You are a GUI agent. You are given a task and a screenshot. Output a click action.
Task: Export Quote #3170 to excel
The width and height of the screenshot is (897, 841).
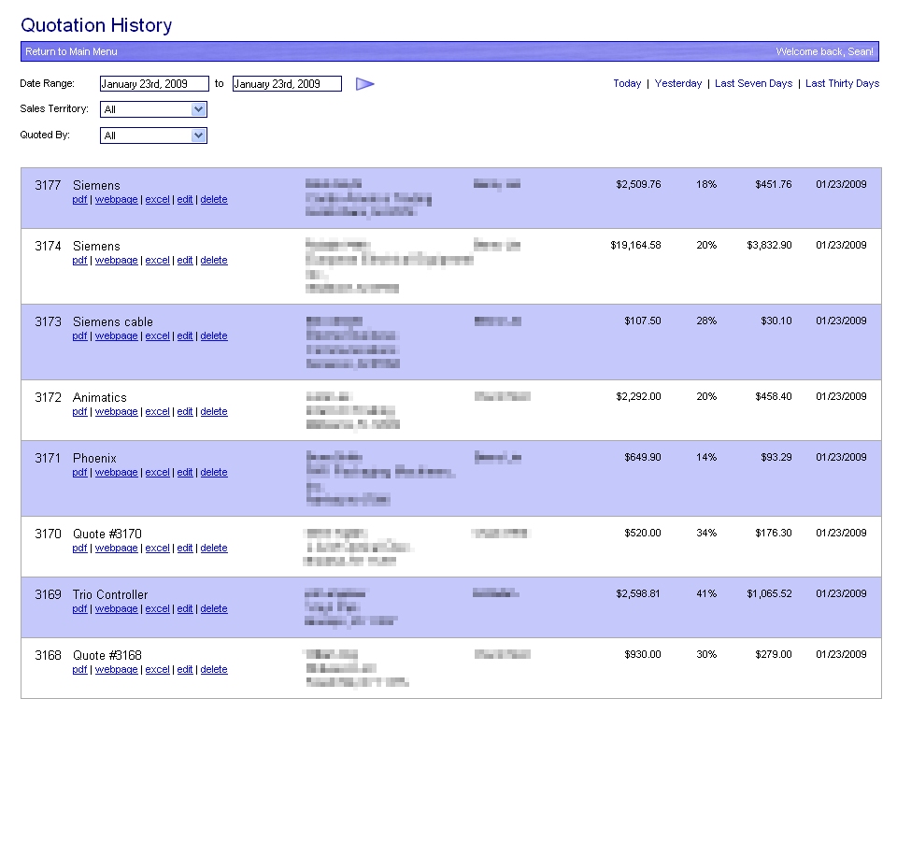pyautogui.click(x=157, y=549)
